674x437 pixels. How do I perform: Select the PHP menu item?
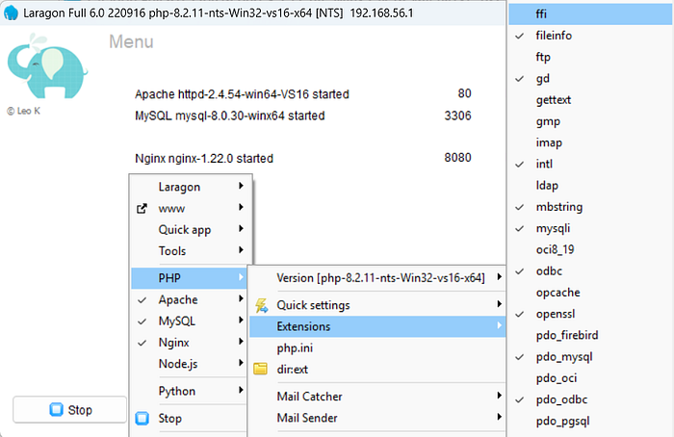189,278
